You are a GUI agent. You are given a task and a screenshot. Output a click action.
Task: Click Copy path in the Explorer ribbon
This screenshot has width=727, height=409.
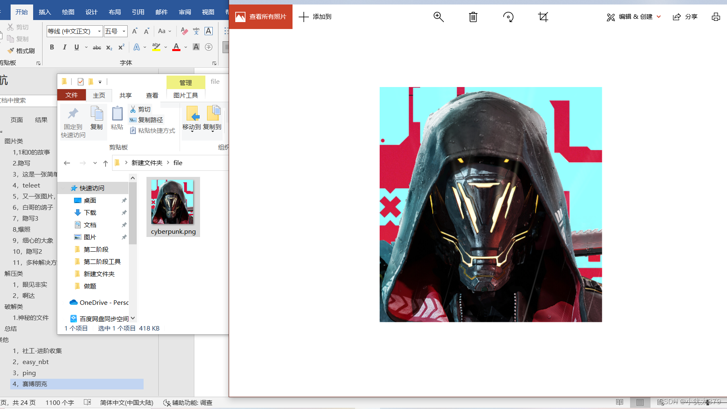(x=146, y=120)
